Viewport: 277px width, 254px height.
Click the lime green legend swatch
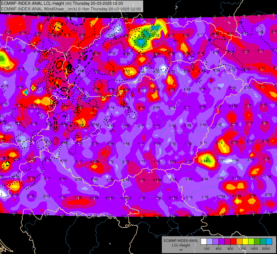tap(251, 242)
